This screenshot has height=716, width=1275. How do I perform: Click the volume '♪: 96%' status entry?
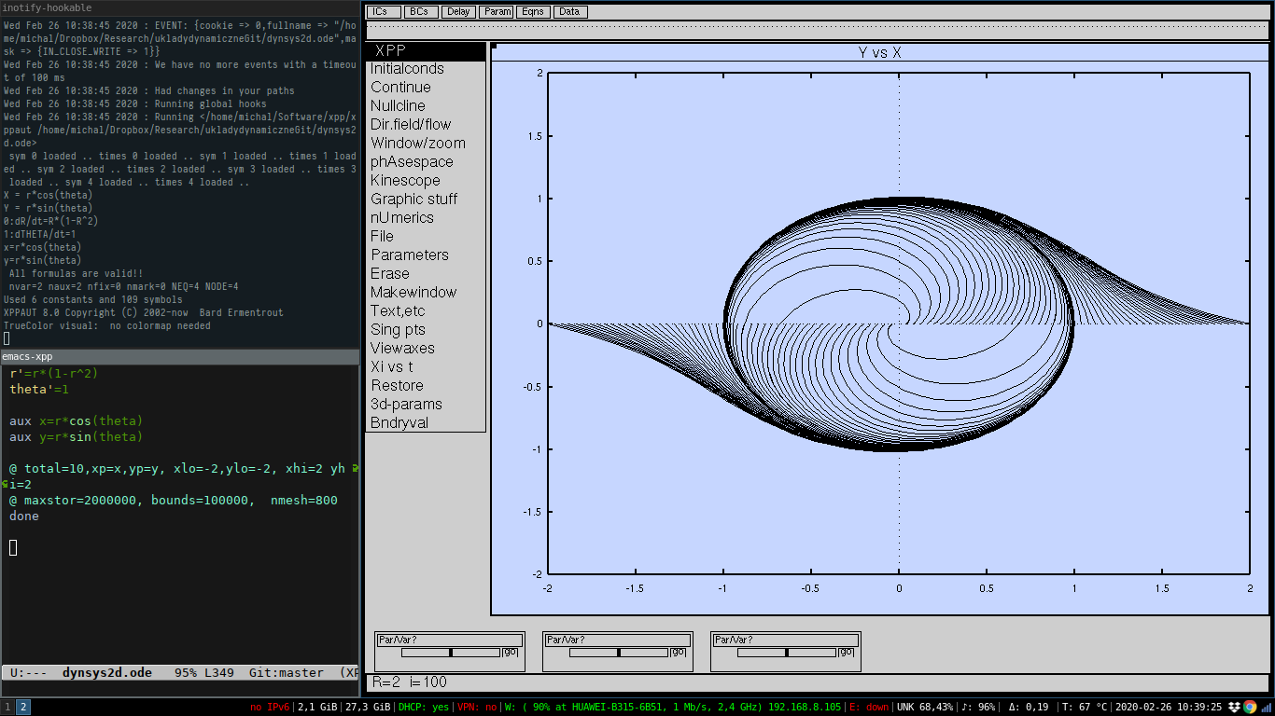pos(979,707)
